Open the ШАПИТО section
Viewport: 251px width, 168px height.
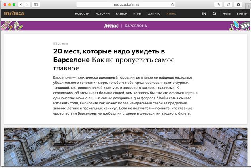click(154, 14)
